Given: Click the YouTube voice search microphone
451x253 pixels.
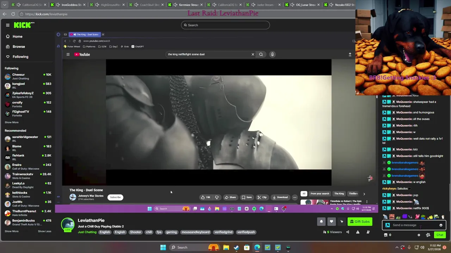Looking at the screenshot, I should point(272,54).
